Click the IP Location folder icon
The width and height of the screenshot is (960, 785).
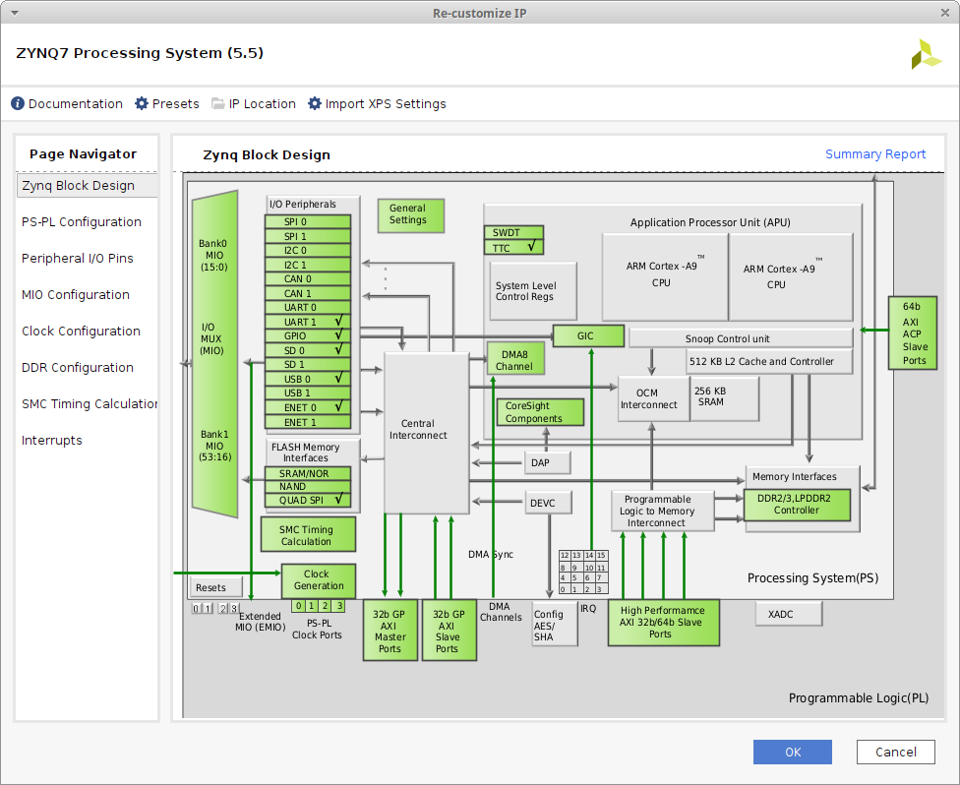coord(217,103)
